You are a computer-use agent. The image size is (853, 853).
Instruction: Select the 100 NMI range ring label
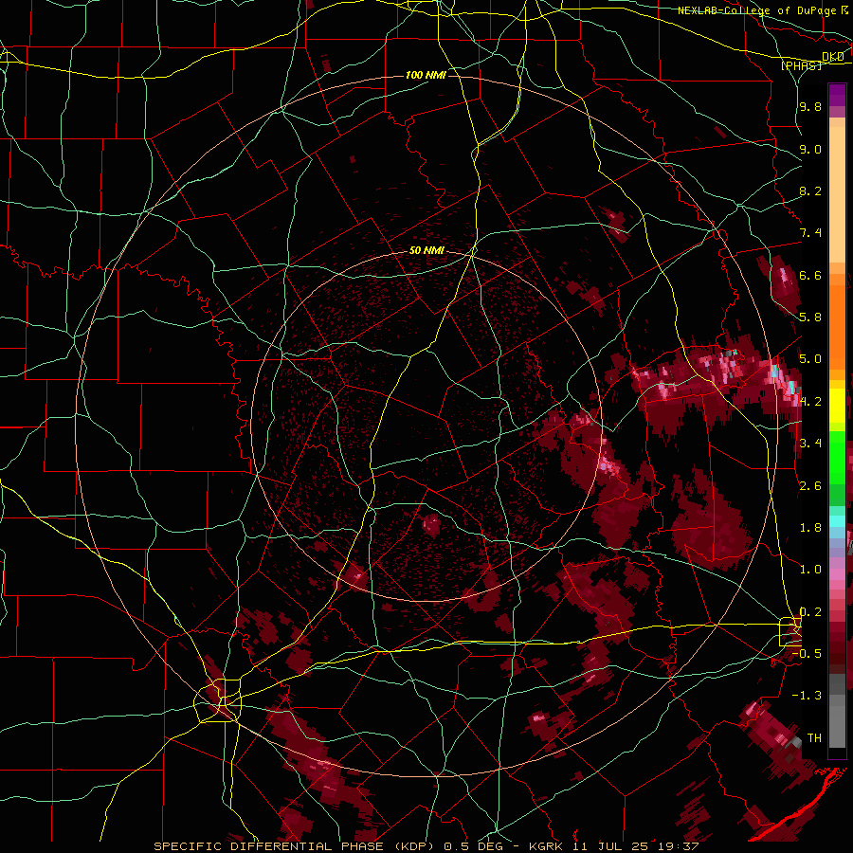coord(426,75)
